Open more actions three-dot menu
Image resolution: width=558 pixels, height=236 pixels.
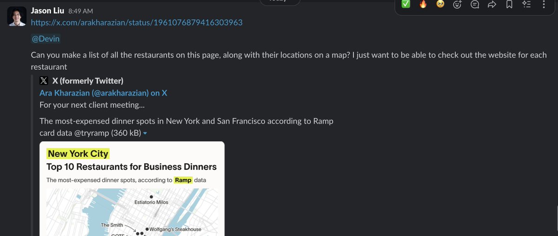click(x=544, y=5)
